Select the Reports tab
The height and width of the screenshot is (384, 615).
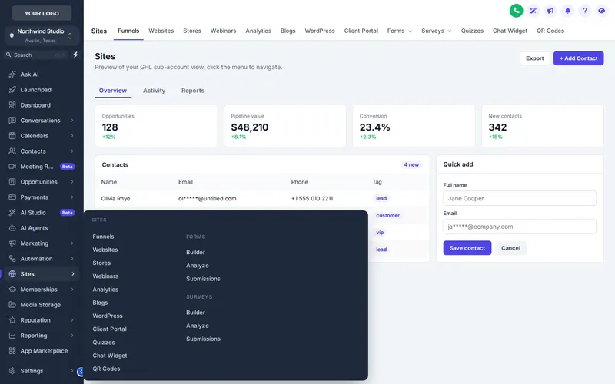pos(193,90)
